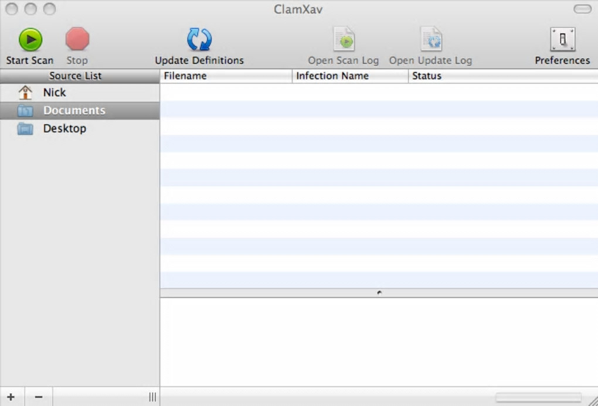The image size is (598, 406).
Task: Click the red Stop icon
Action: [x=77, y=39]
